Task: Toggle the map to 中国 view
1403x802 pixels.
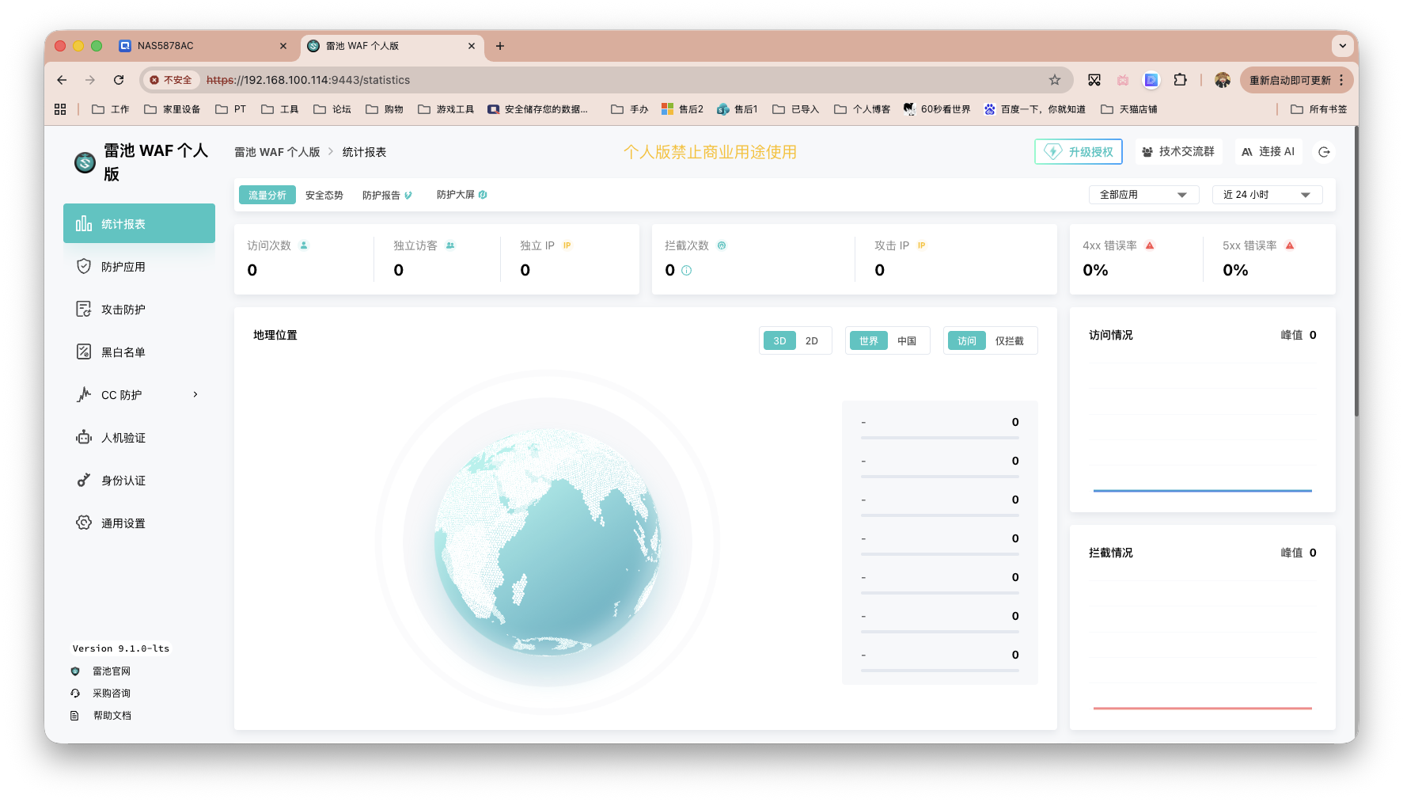Action: pyautogui.click(x=908, y=340)
